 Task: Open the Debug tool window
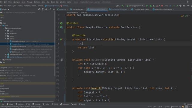point(10,104)
